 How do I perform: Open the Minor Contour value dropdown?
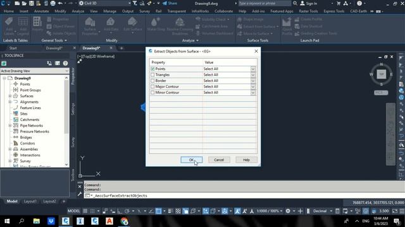pyautogui.click(x=253, y=93)
